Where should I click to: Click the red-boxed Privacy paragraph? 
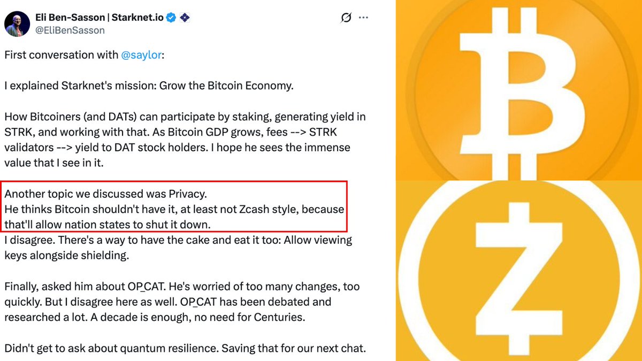tap(174, 209)
